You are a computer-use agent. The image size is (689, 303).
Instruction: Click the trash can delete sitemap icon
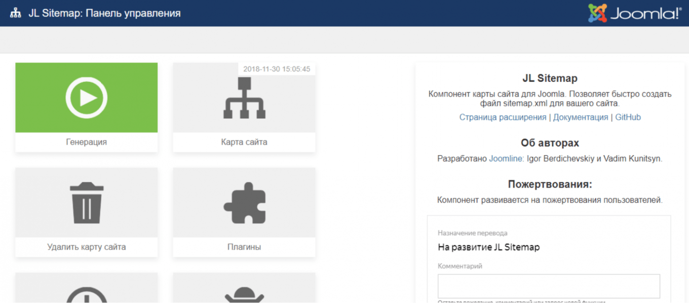[x=86, y=203]
